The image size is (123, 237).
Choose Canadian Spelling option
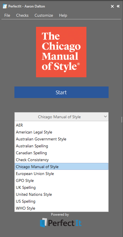(61, 153)
